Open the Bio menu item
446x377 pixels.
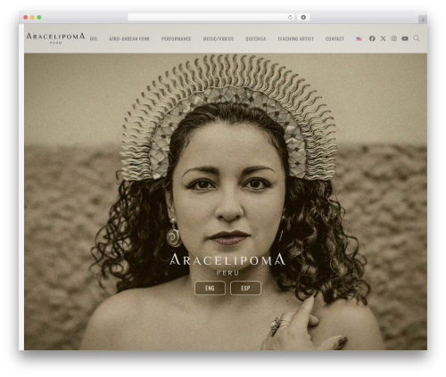94,39
